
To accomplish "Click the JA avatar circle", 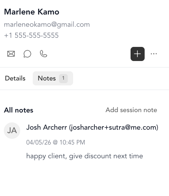I will [x=12, y=130].
